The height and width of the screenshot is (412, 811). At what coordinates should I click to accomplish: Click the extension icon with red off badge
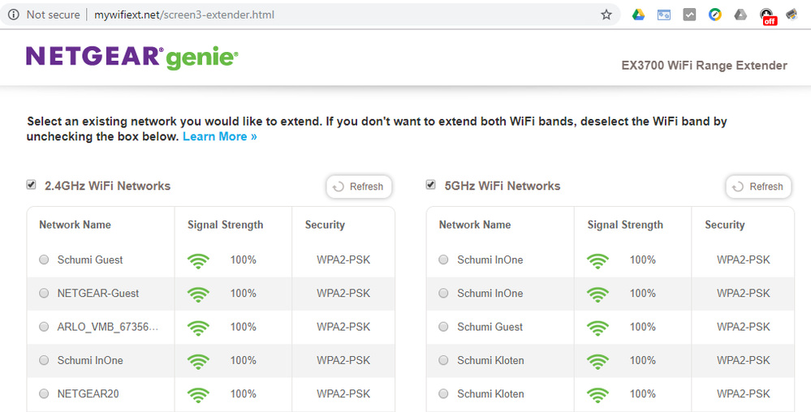coord(767,15)
